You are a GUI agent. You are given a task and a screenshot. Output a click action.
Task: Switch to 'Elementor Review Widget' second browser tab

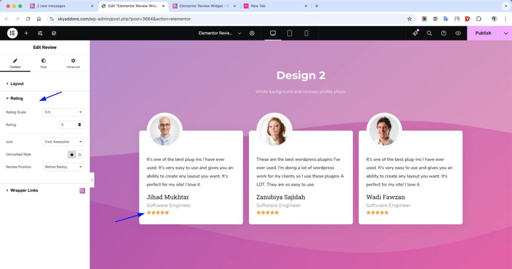tap(204, 6)
